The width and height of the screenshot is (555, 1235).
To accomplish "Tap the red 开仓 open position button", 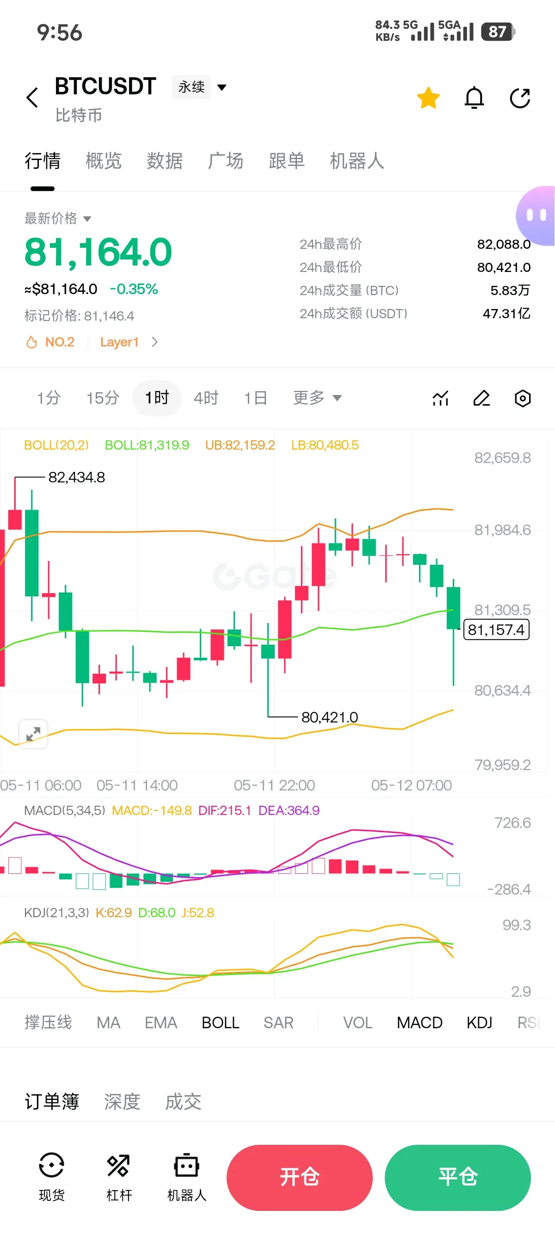I will [300, 1177].
